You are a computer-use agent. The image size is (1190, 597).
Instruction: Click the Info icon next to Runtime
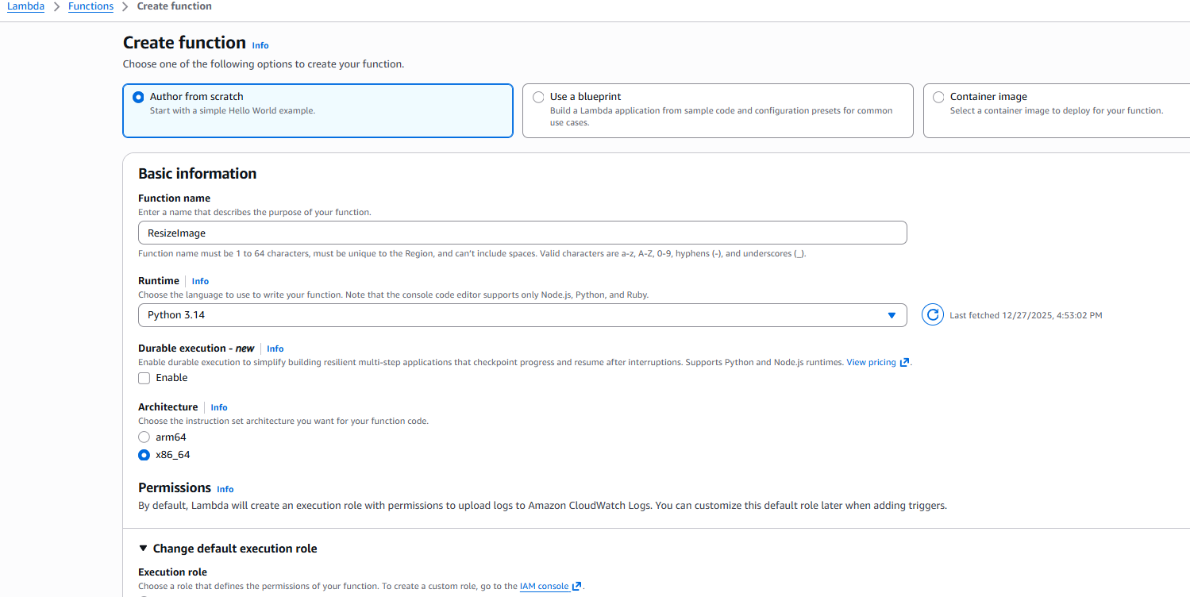coord(200,281)
